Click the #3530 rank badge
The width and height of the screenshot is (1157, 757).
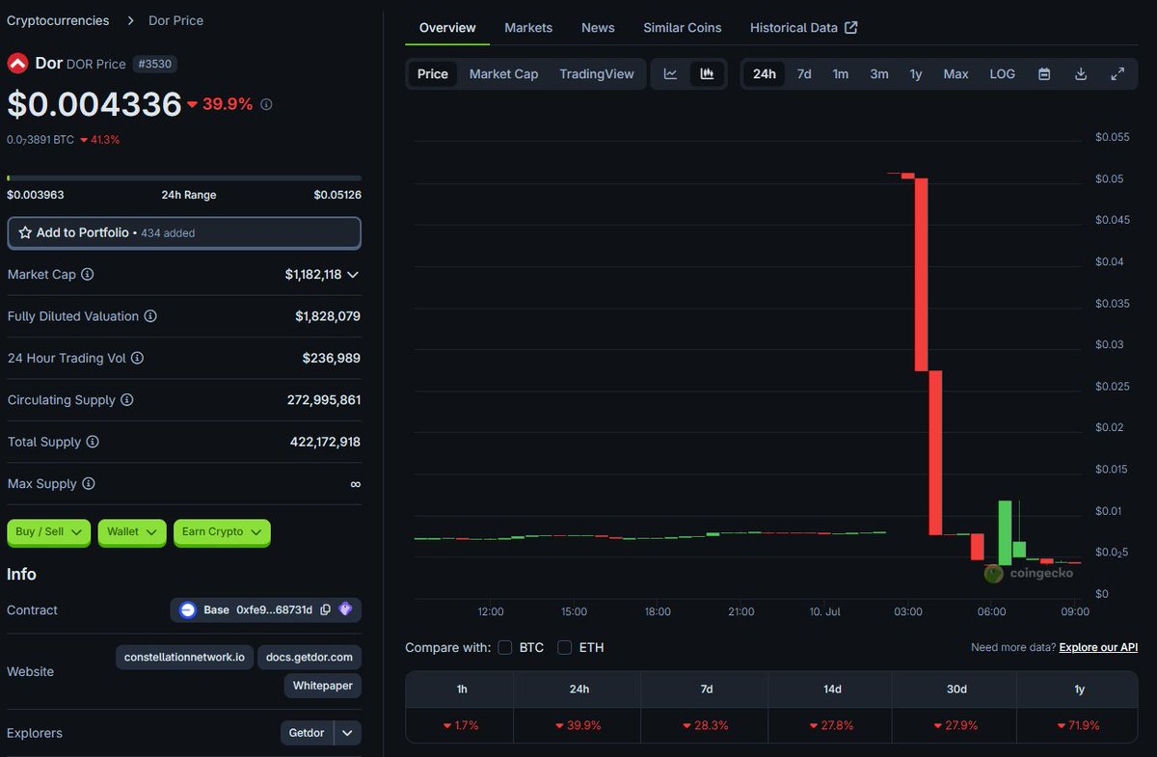click(154, 64)
